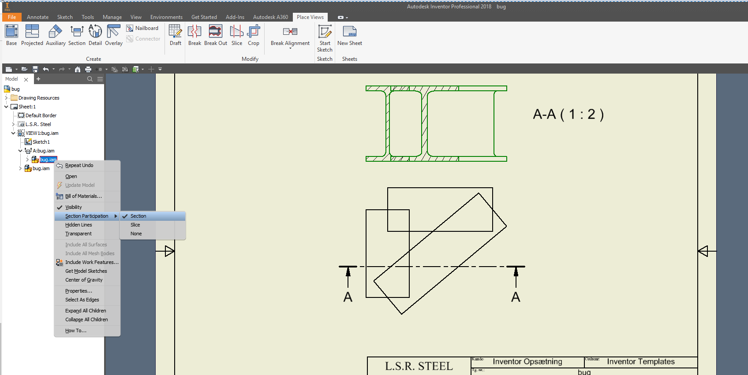This screenshot has height=375, width=748.
Task: Collapse the Sheet:1 node
Action: click(6, 107)
